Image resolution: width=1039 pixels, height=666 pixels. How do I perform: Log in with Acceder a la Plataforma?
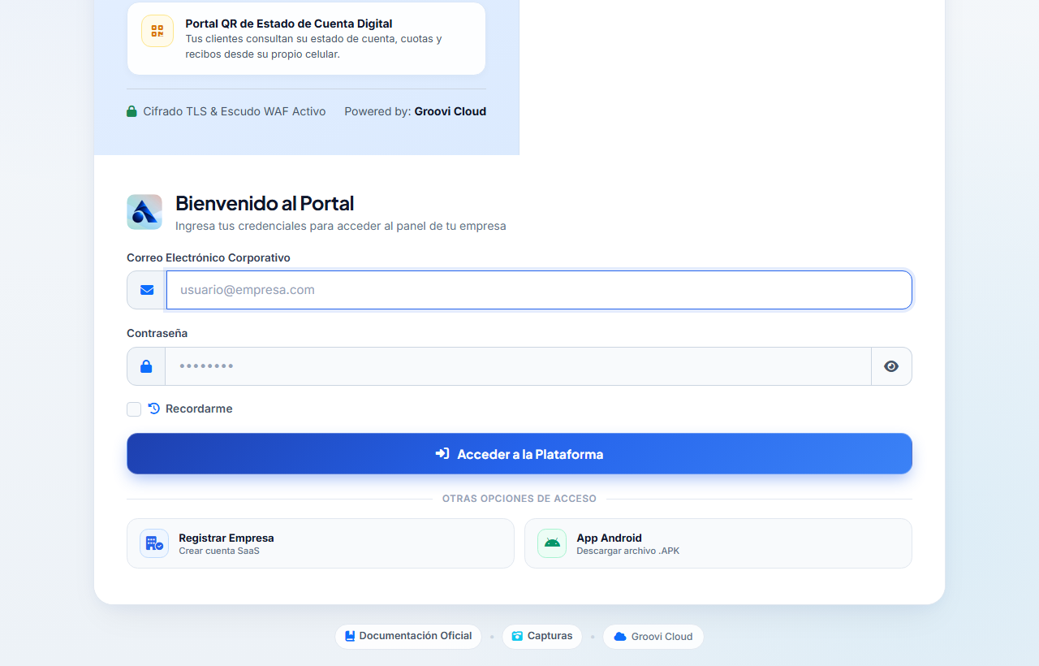point(519,454)
